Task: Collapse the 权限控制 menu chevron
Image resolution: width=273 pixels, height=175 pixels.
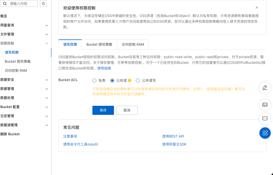Action: coord(47,43)
